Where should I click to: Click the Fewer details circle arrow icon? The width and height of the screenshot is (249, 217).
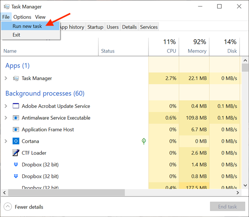tap(8, 207)
